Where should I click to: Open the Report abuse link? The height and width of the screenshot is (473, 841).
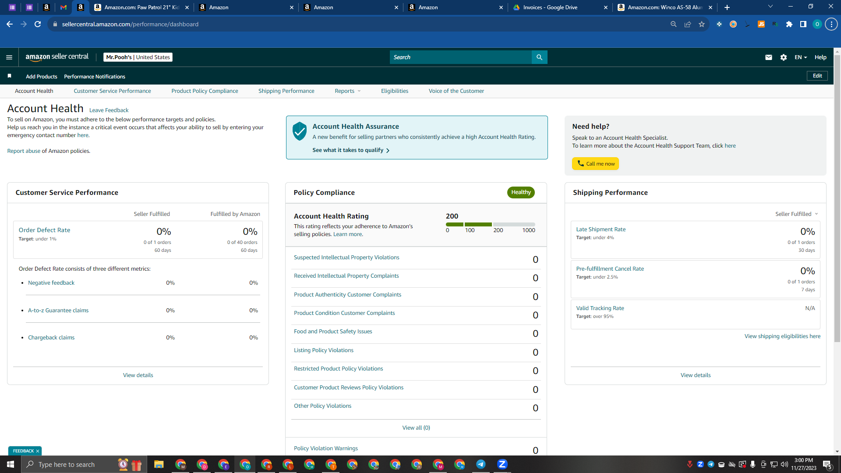click(x=24, y=151)
